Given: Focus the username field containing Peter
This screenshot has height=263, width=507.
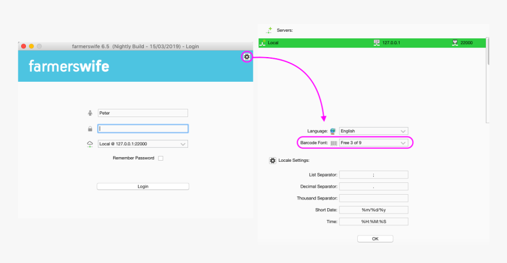Looking at the screenshot, I should (143, 113).
